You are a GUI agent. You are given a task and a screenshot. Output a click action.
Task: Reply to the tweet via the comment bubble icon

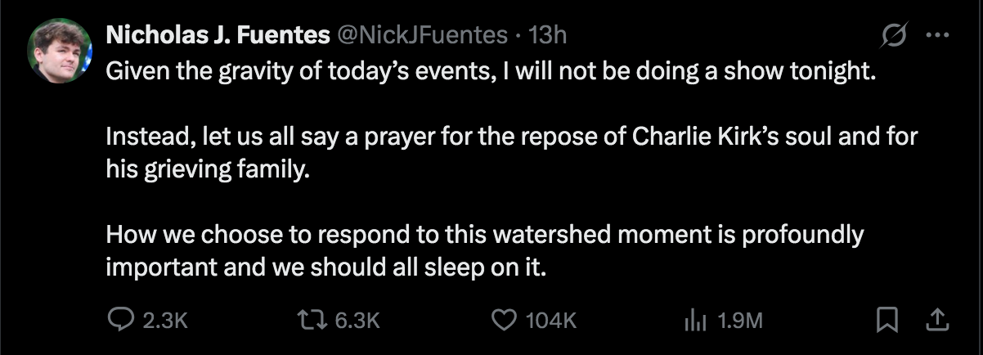(x=120, y=320)
